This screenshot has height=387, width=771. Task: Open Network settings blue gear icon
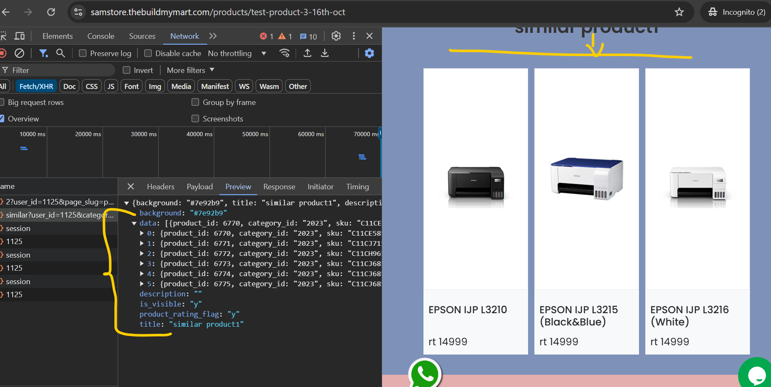click(369, 53)
